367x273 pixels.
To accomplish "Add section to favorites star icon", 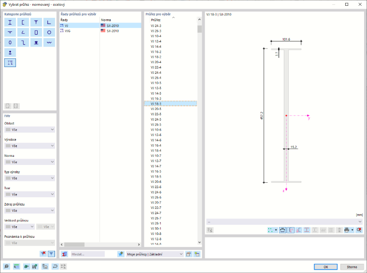I will point(121,254).
